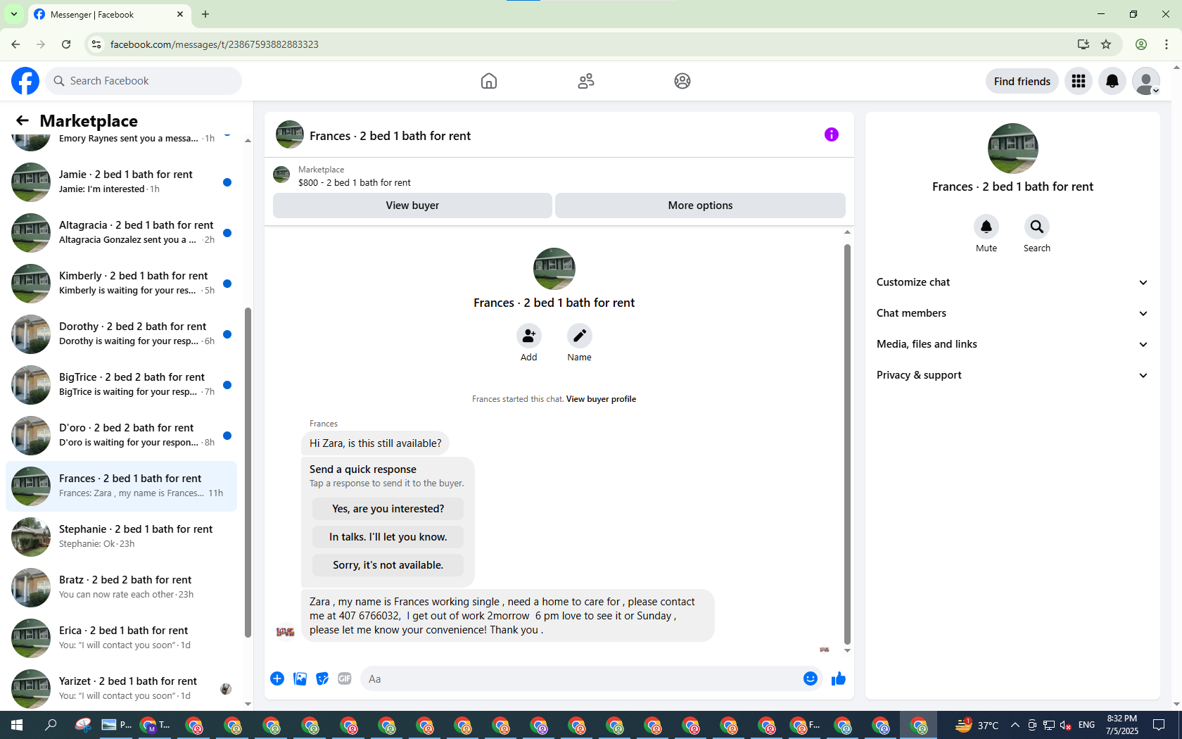Open the Windows notification center
1182x739 pixels.
[x=1159, y=725]
